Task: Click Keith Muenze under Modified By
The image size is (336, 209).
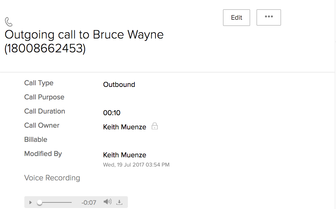Action: (125, 155)
